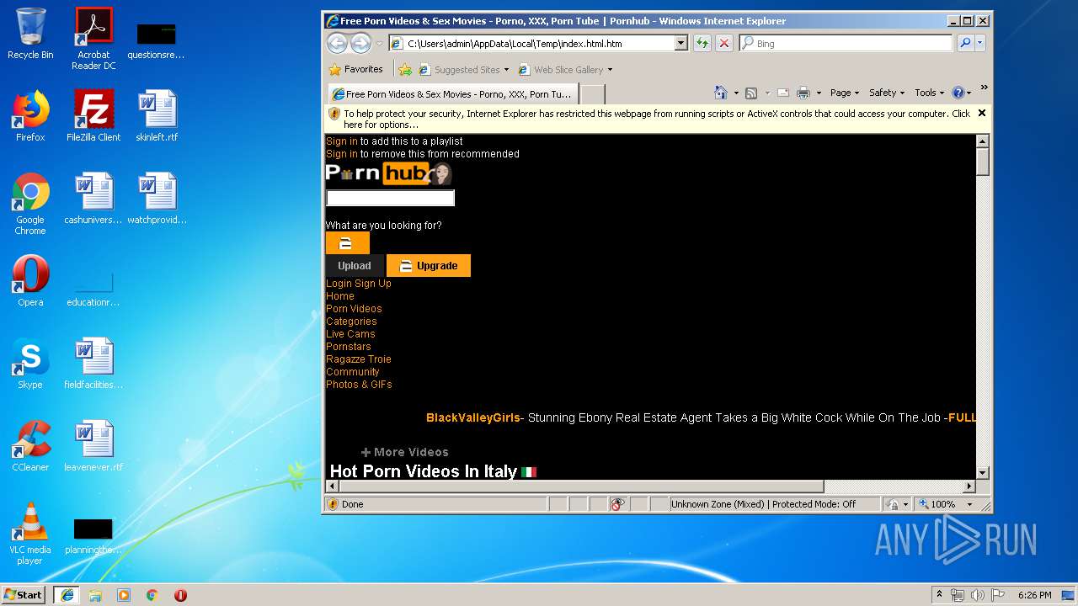Follow the Community link

point(353,372)
